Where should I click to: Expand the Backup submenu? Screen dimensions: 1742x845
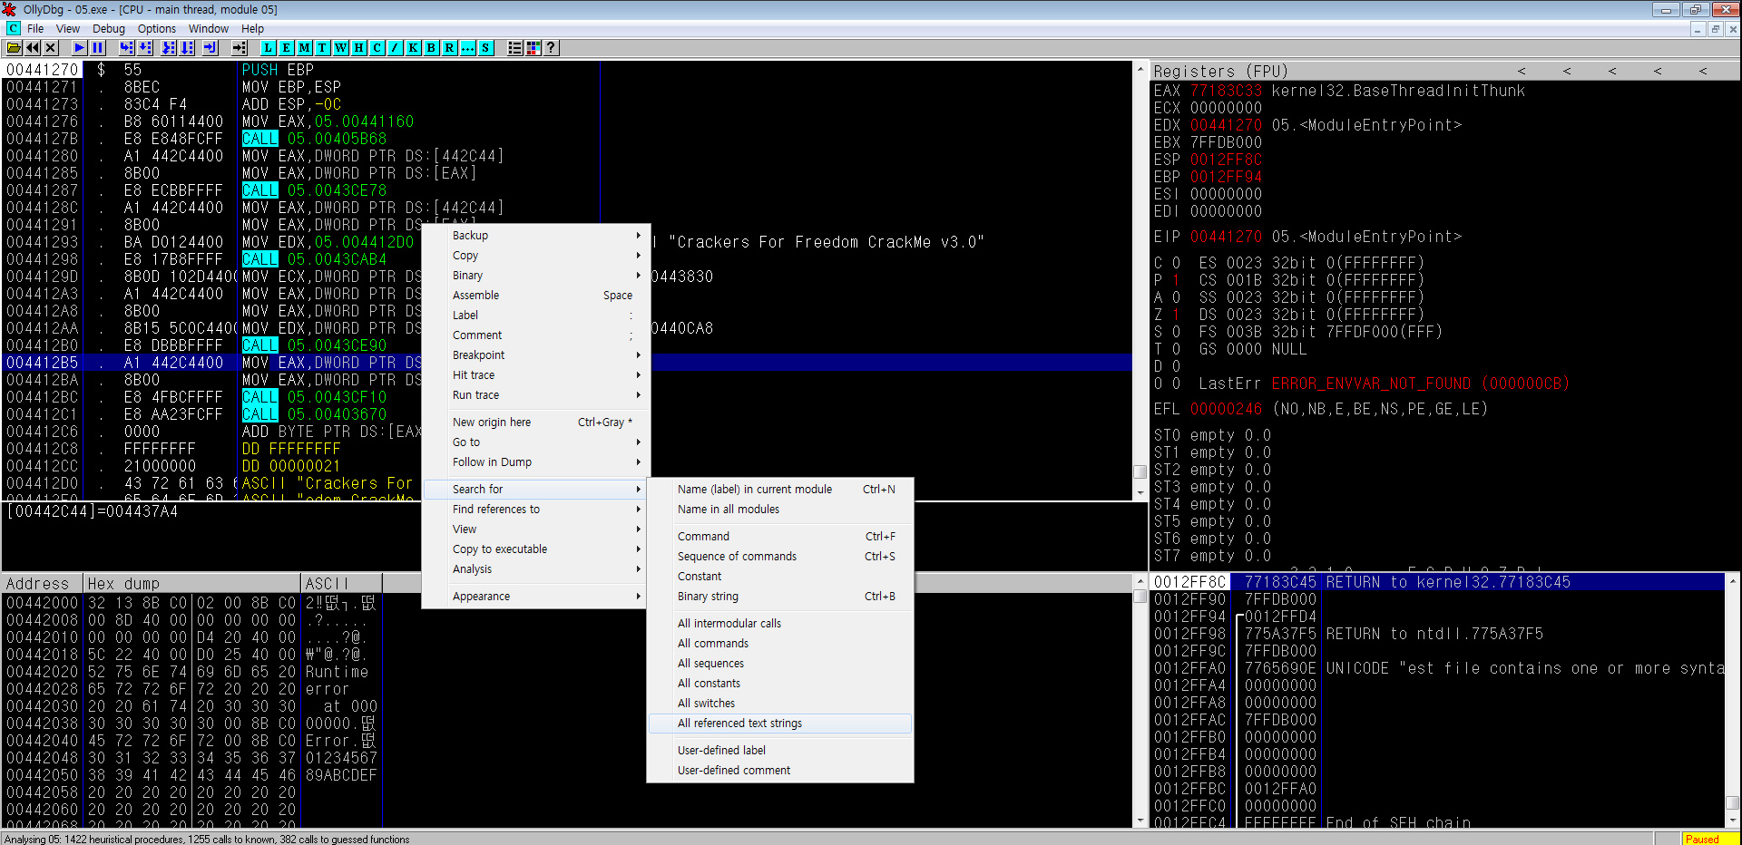tap(535, 236)
